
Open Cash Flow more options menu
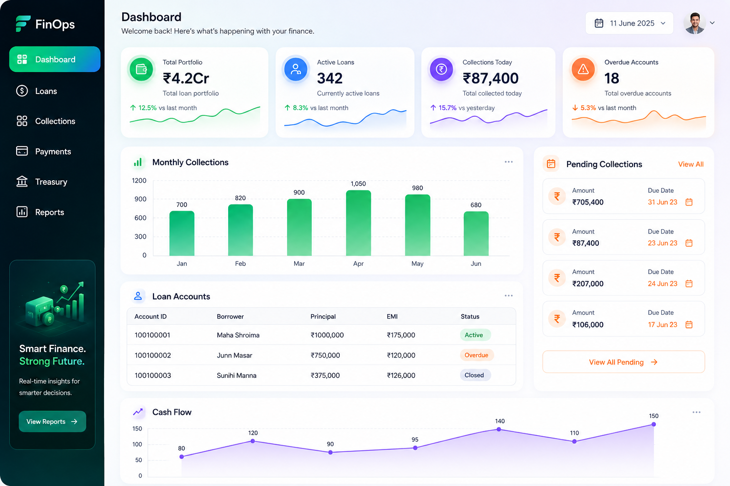click(696, 412)
